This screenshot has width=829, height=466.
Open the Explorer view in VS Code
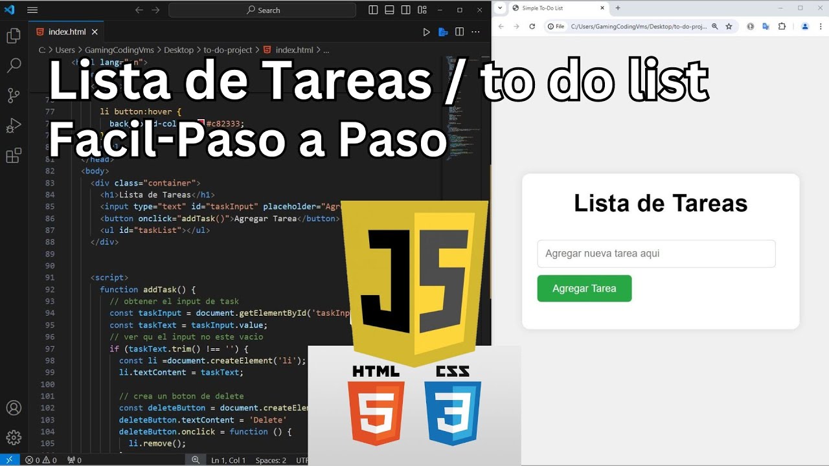coord(14,36)
